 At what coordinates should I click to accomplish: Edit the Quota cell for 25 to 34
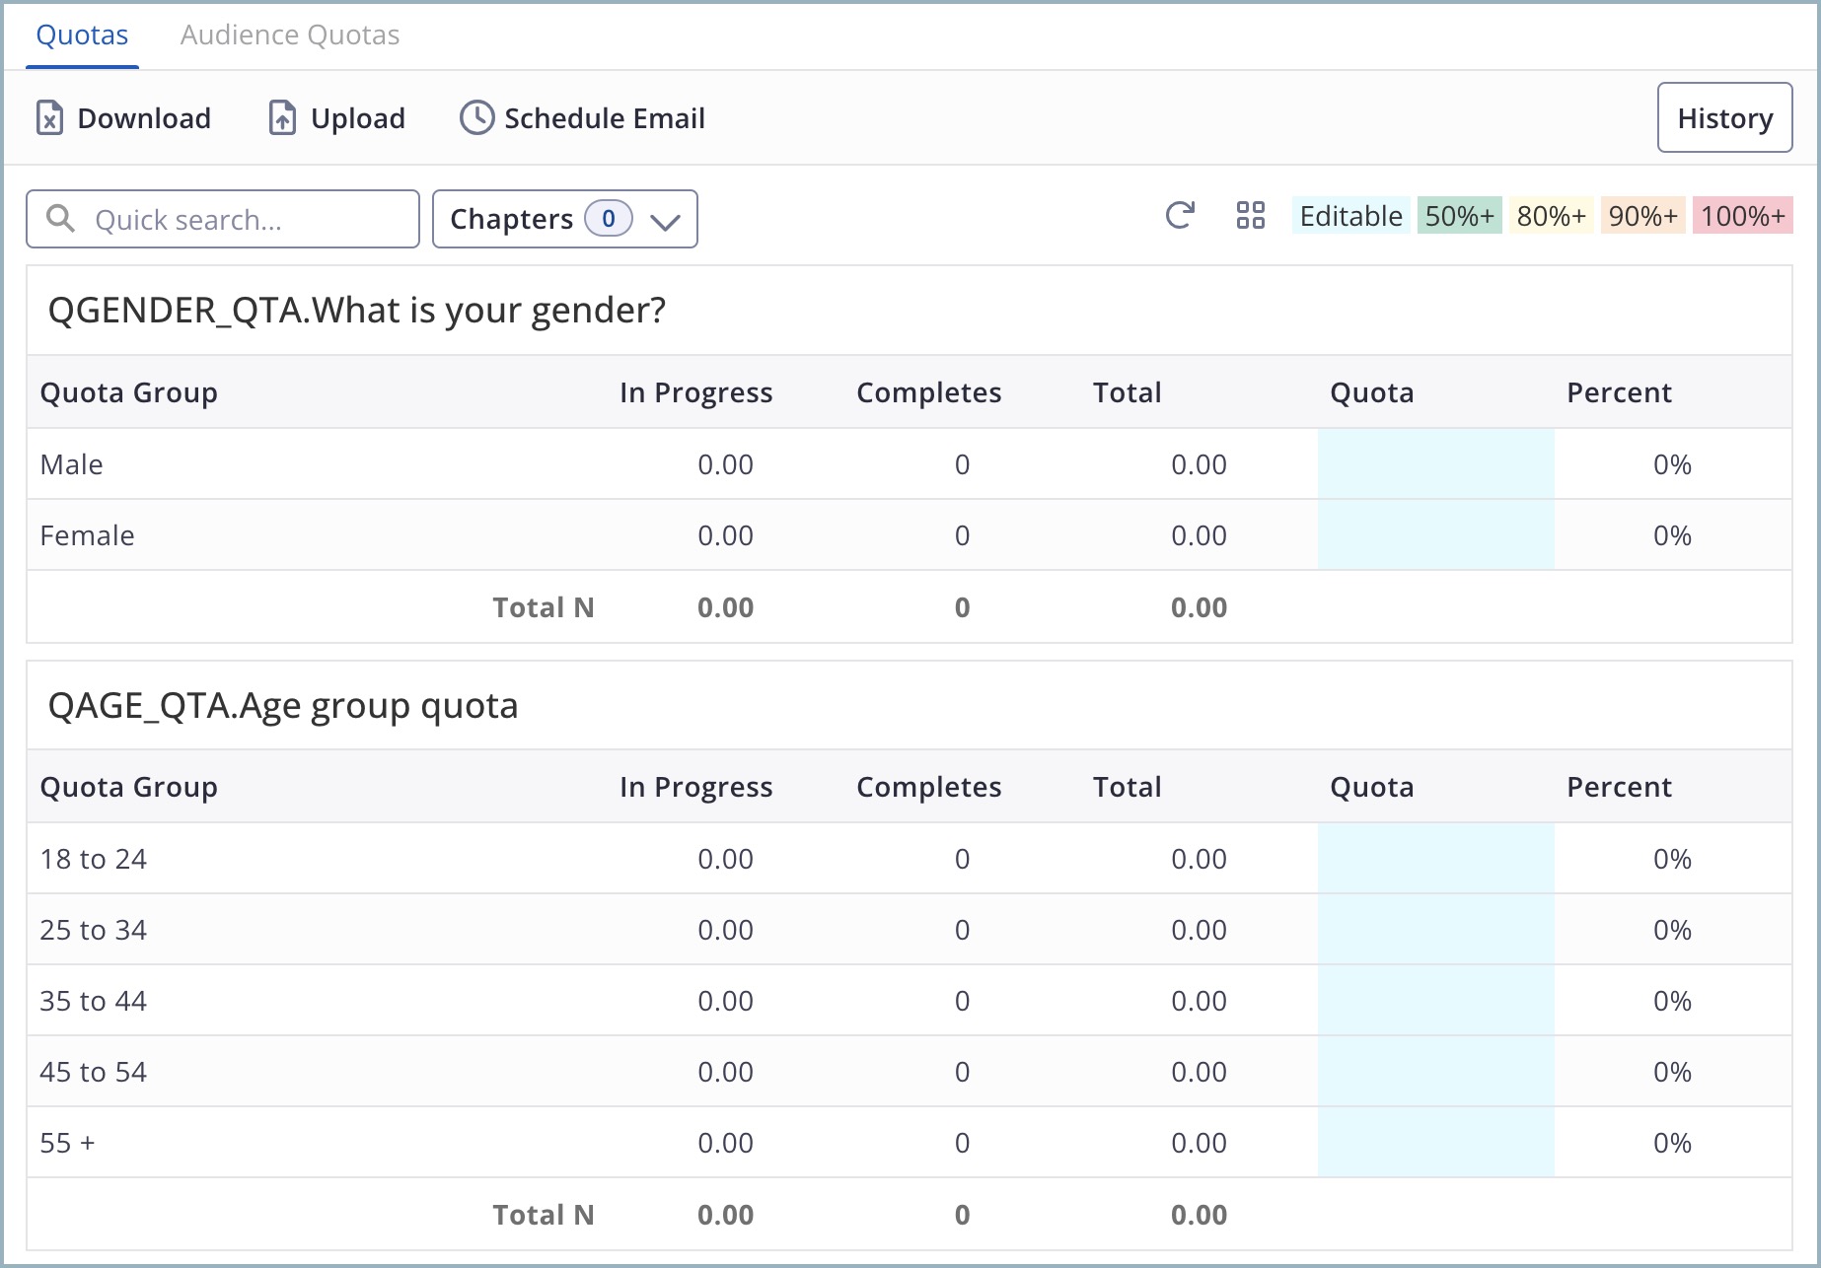click(x=1436, y=930)
